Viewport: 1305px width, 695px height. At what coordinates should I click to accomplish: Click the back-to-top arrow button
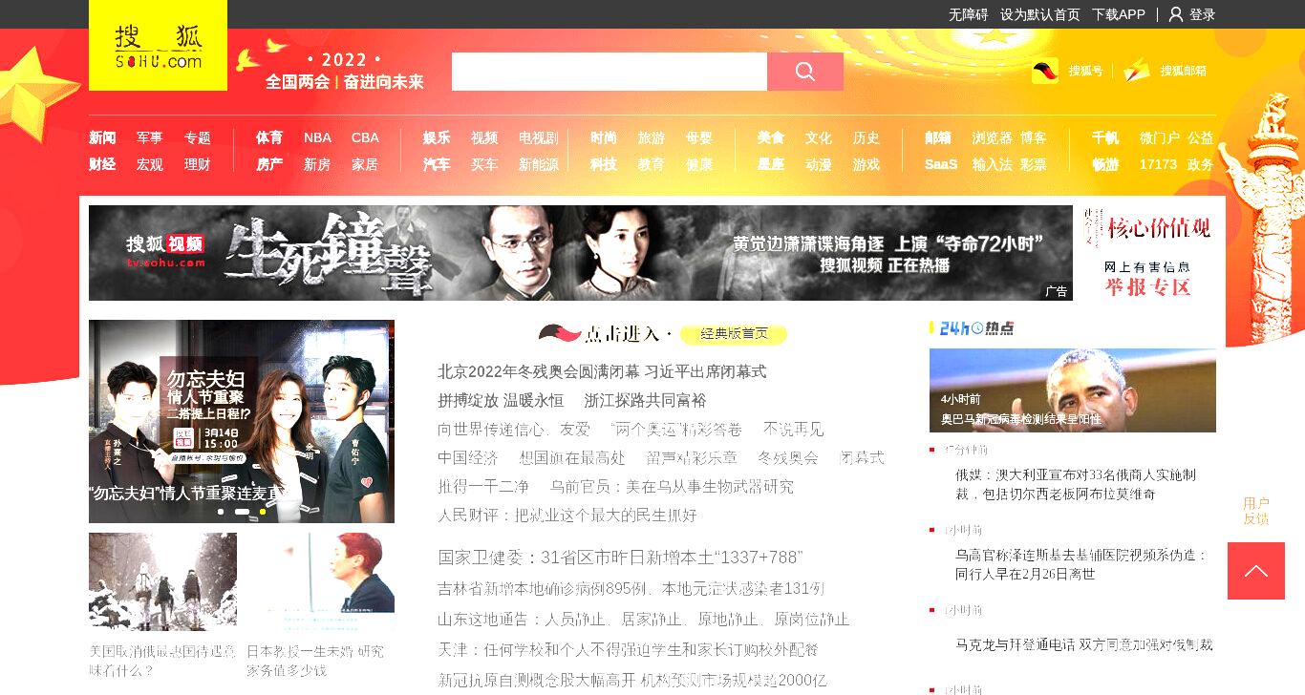(x=1256, y=571)
